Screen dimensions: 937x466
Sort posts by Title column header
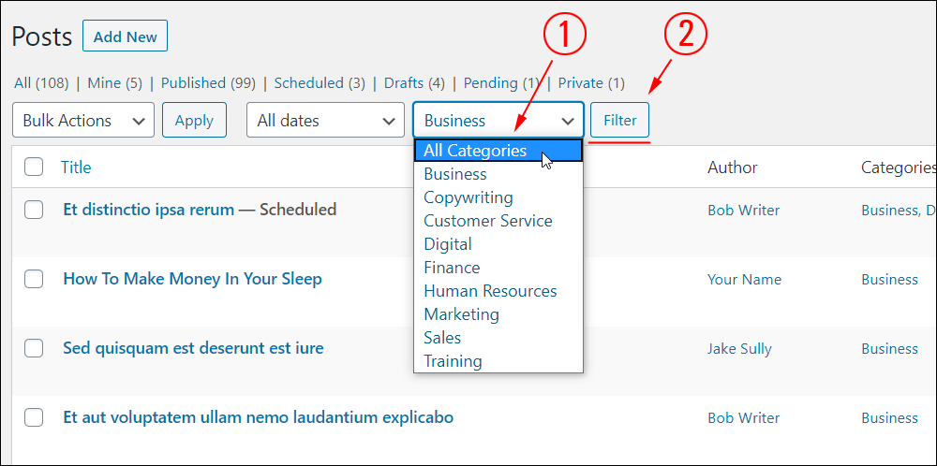[76, 167]
